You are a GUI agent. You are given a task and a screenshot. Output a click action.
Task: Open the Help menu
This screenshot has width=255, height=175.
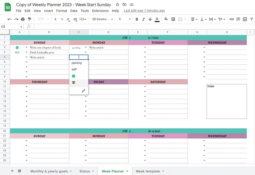pos(115,11)
